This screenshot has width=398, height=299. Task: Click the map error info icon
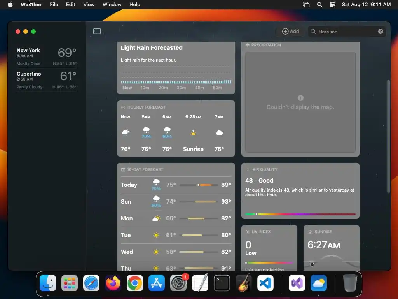click(x=300, y=98)
